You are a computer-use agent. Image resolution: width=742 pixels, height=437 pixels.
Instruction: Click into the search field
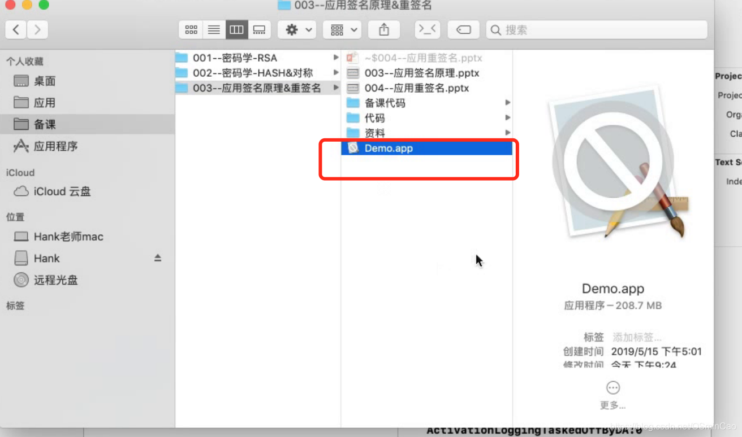pos(597,30)
